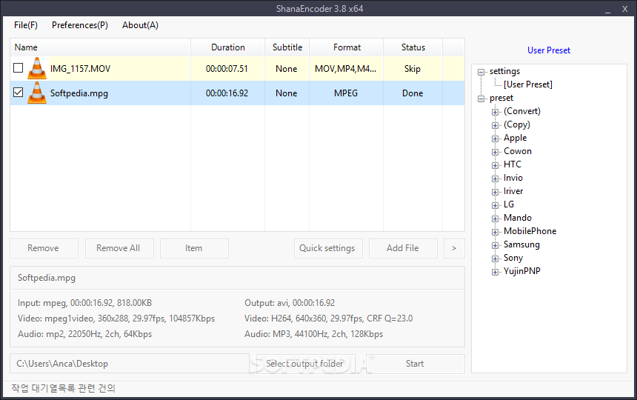Click the > arrow button beside Add File
This screenshot has height=400, width=637.
(454, 248)
